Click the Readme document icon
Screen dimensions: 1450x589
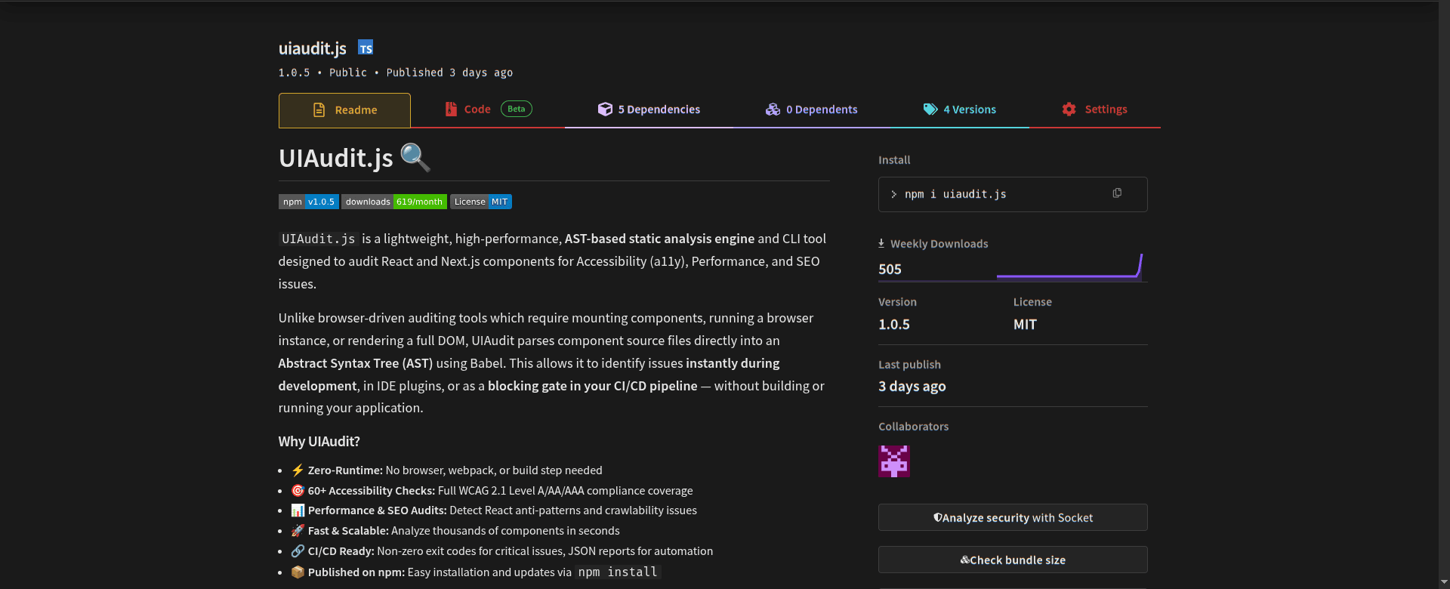[319, 110]
